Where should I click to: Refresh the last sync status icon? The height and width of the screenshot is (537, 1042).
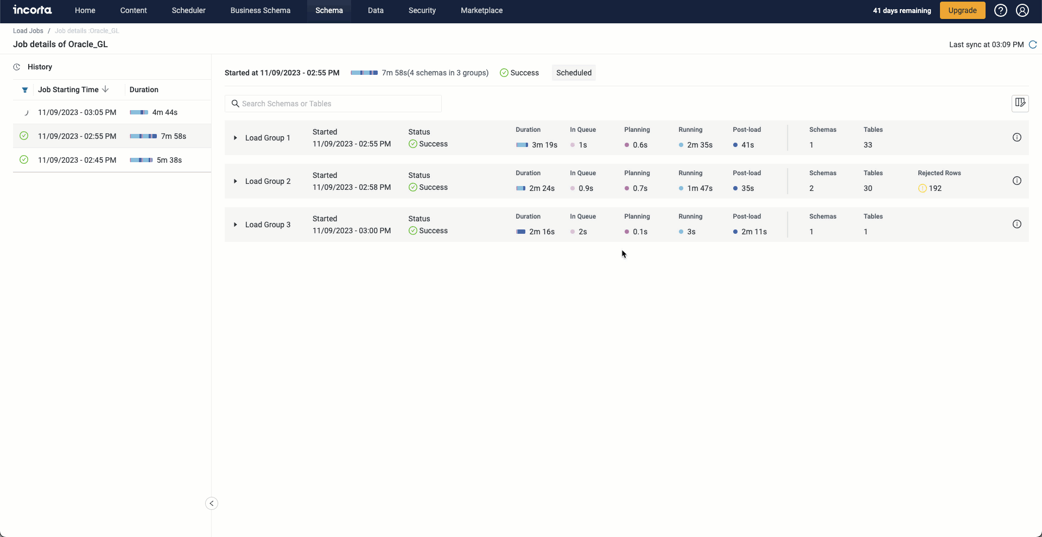point(1033,44)
